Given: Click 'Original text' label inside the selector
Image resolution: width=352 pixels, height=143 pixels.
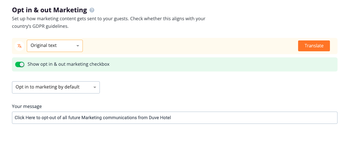Looking at the screenshot, I should point(43,45).
